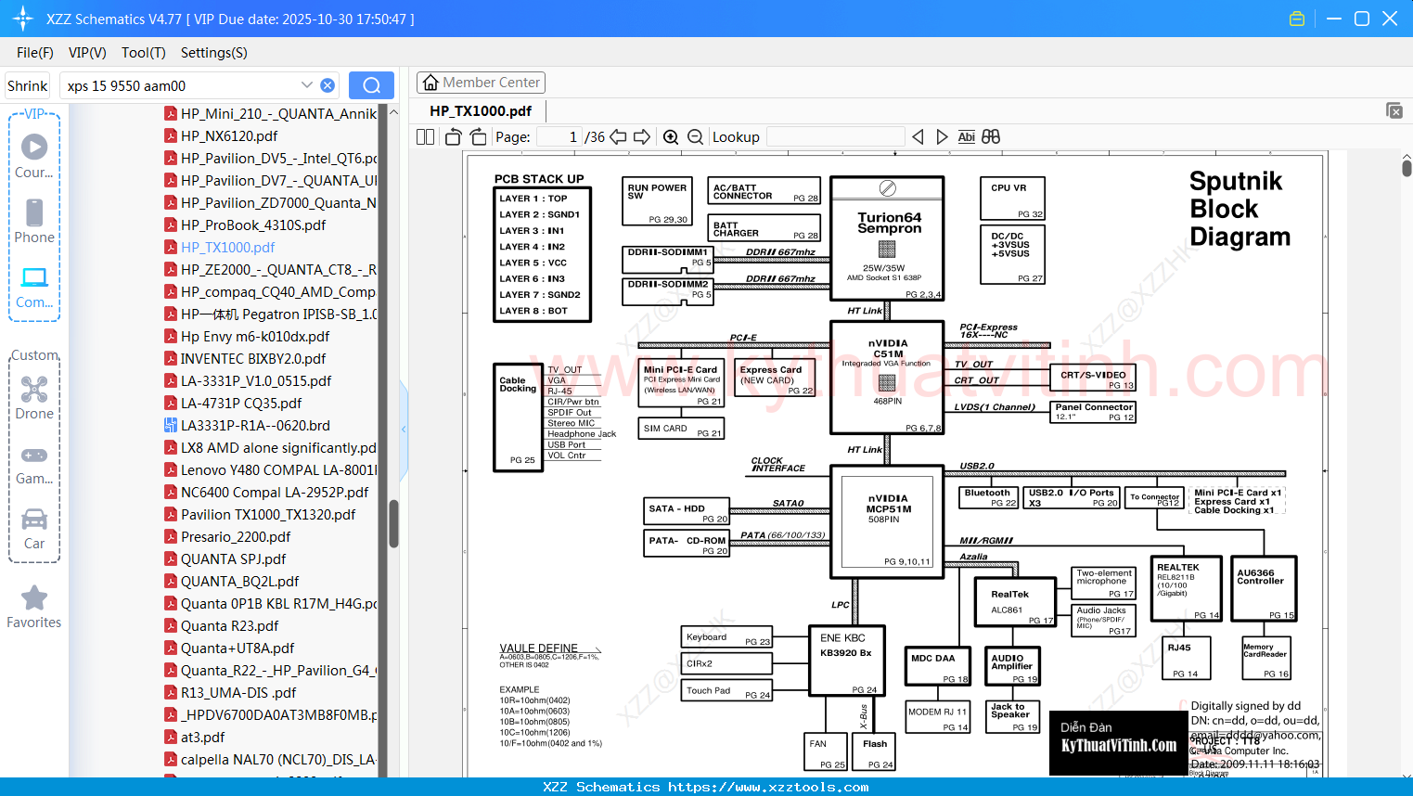Click the nVIDIA MCP51M chip block

[888, 521]
